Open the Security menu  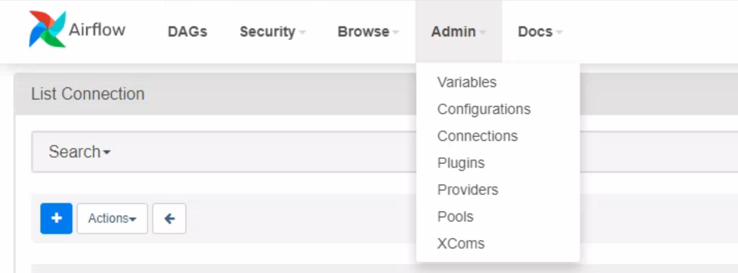coord(273,32)
